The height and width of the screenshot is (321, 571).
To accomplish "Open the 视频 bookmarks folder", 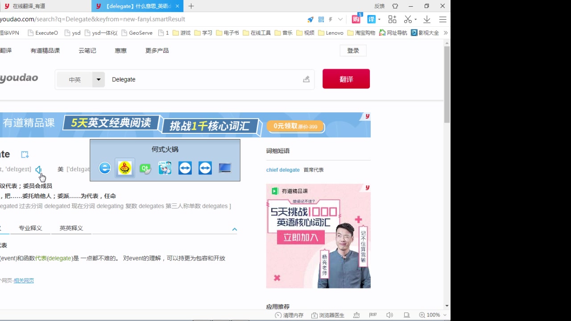I will [x=306, y=33].
